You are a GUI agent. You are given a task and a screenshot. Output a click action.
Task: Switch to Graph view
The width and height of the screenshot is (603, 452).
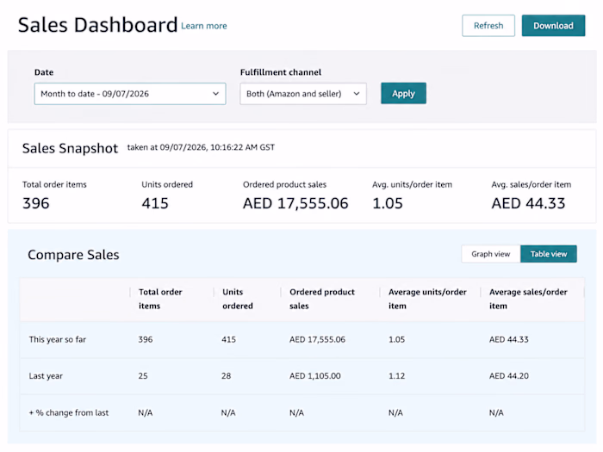491,254
